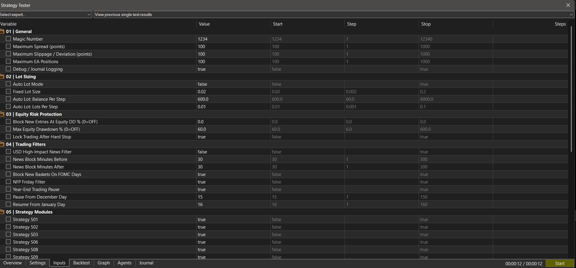Enable Magic Number optimization checkbox
The height and width of the screenshot is (268, 576).
(x=8, y=39)
